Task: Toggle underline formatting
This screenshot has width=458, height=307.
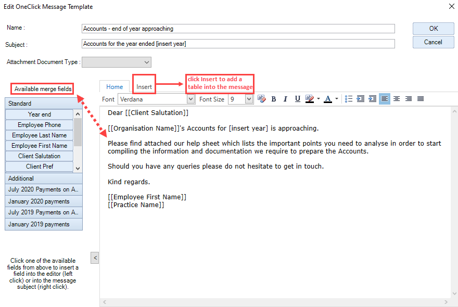Action: tap(297, 99)
